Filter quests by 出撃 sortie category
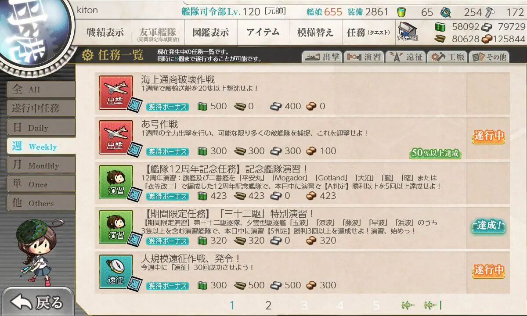This screenshot has width=527, height=316. pos(322,57)
